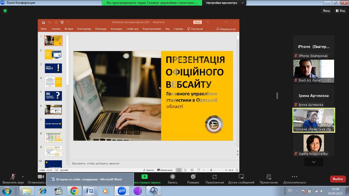Click zoom in plus button

point(226,170)
